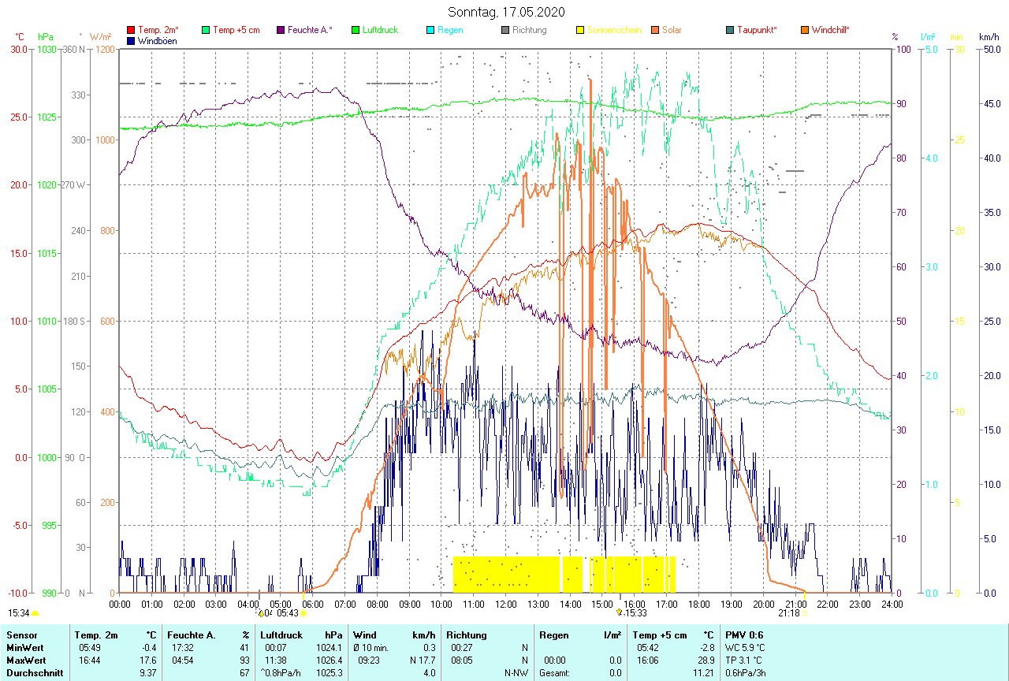The height and width of the screenshot is (681, 1009).
Task: Click the ground minimum temperature -2.8
Action: 707,648
